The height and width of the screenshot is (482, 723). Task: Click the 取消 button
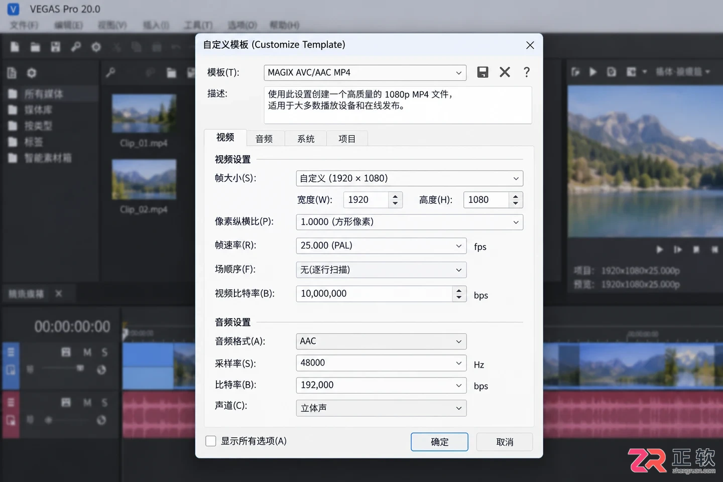505,442
